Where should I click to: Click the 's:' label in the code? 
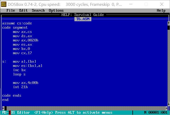tap(4, 62)
